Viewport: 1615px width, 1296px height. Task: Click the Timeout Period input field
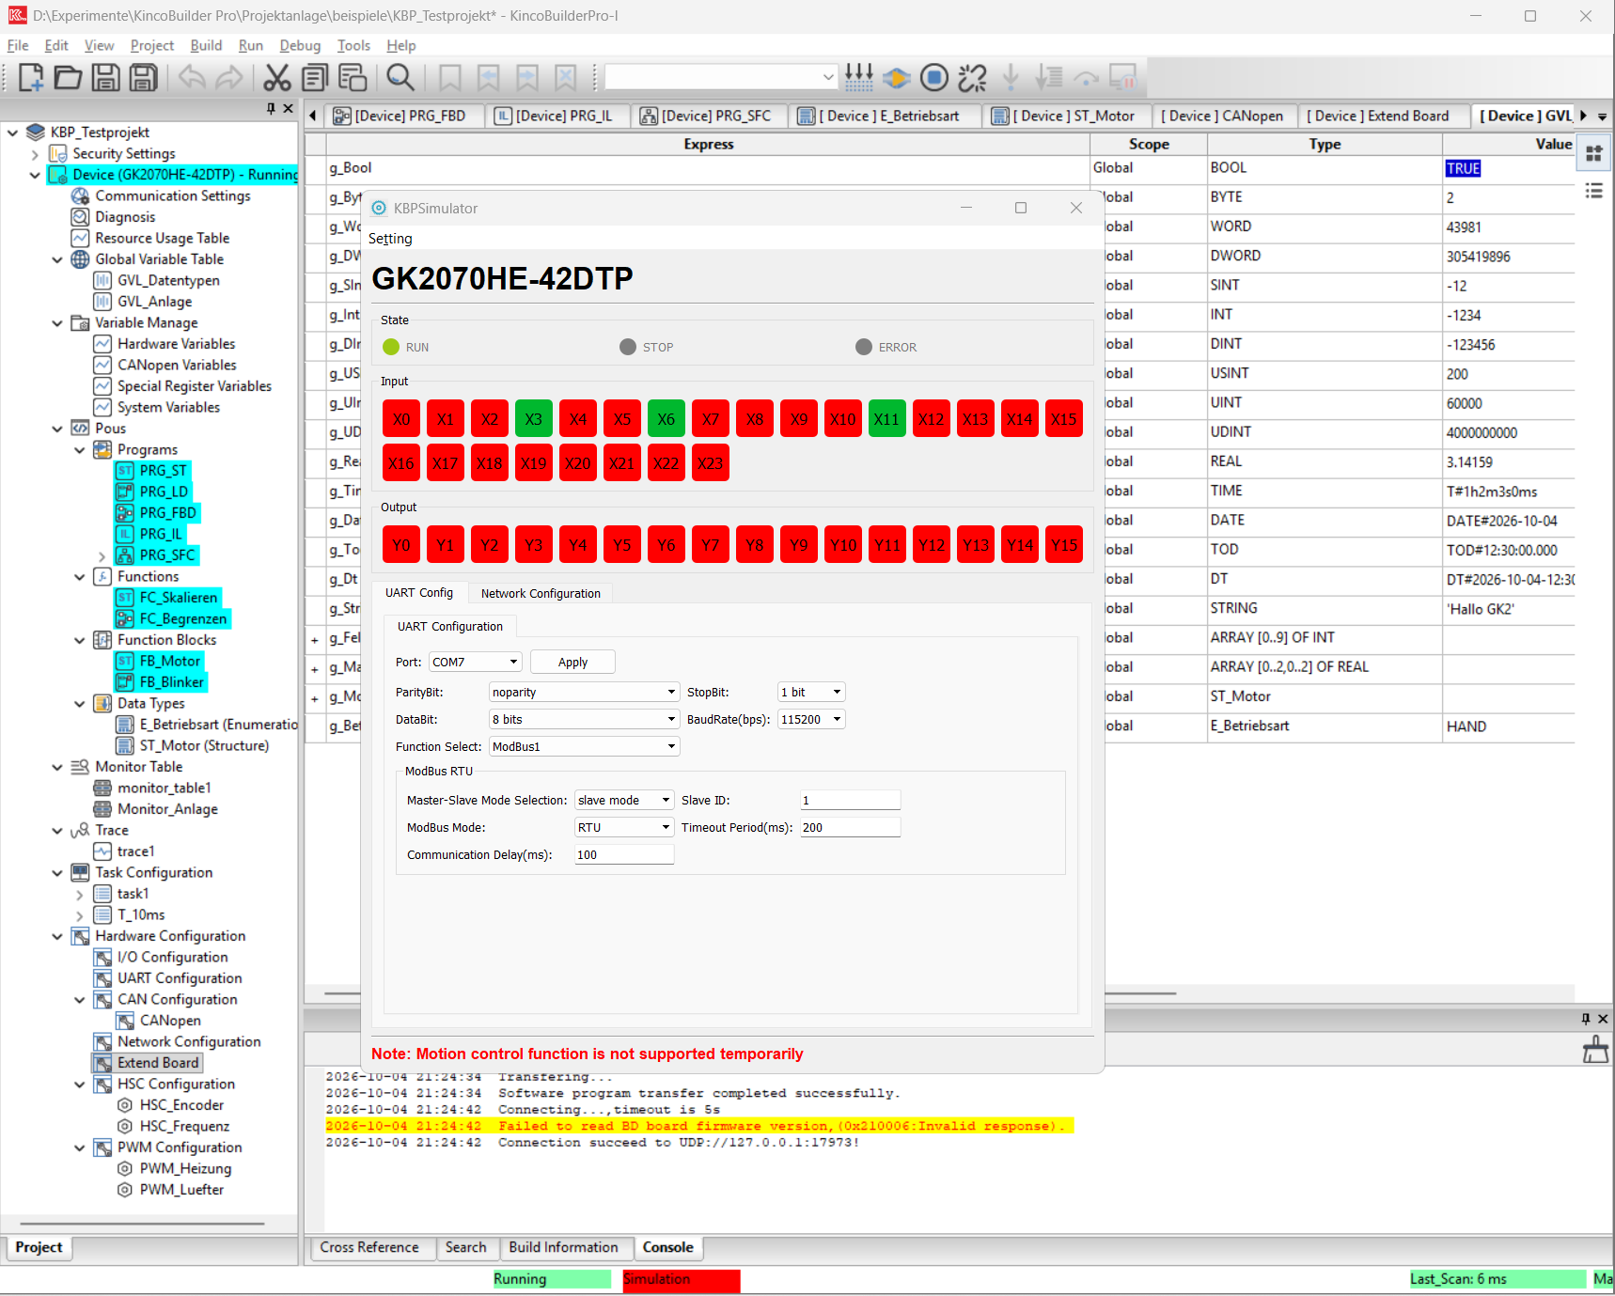click(x=850, y=827)
